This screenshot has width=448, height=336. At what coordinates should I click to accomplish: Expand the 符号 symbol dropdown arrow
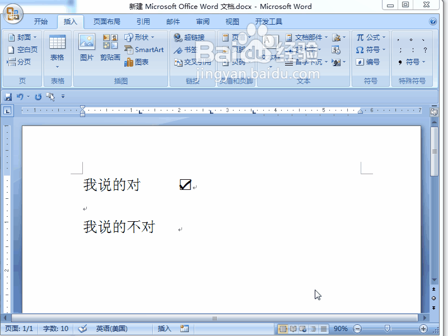(x=384, y=49)
